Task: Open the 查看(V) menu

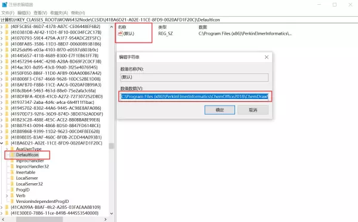Action: tap(41, 13)
